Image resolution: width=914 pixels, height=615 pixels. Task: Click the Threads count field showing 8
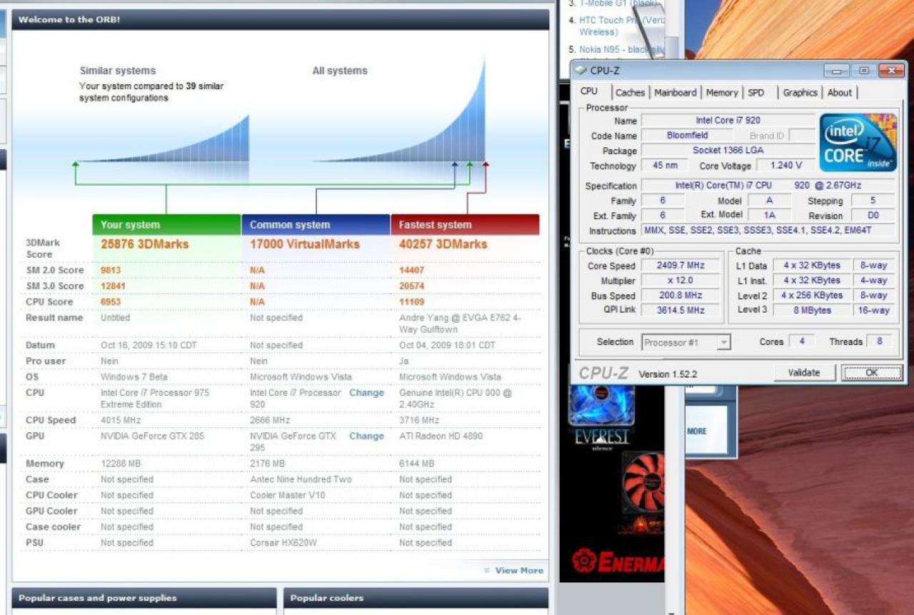coord(880,341)
